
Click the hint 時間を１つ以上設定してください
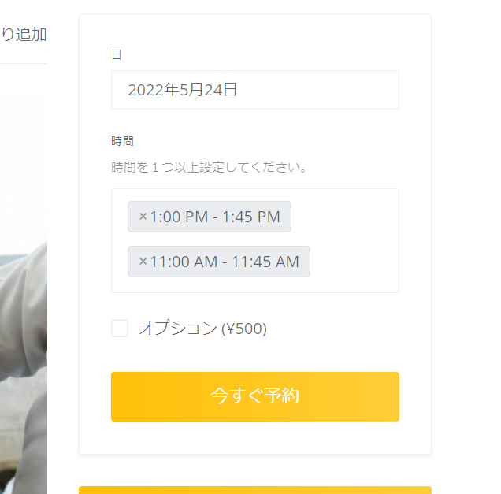coord(209,167)
